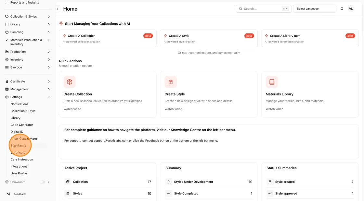The image size is (364, 201).
Task: Open Integrations settings
Action: click(x=19, y=167)
